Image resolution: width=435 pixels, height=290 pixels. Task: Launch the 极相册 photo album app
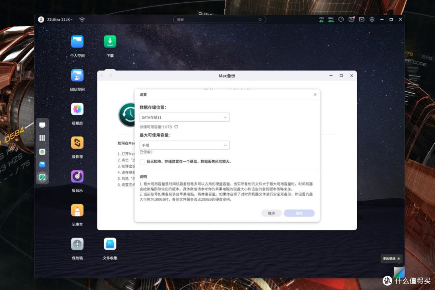pyautogui.click(x=77, y=109)
